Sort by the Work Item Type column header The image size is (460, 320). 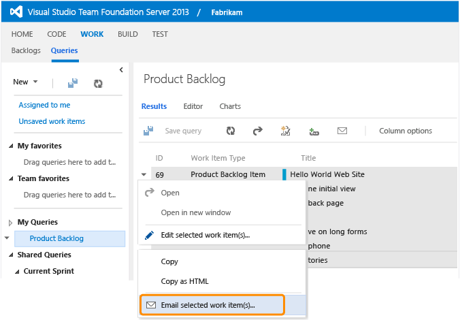pos(218,158)
